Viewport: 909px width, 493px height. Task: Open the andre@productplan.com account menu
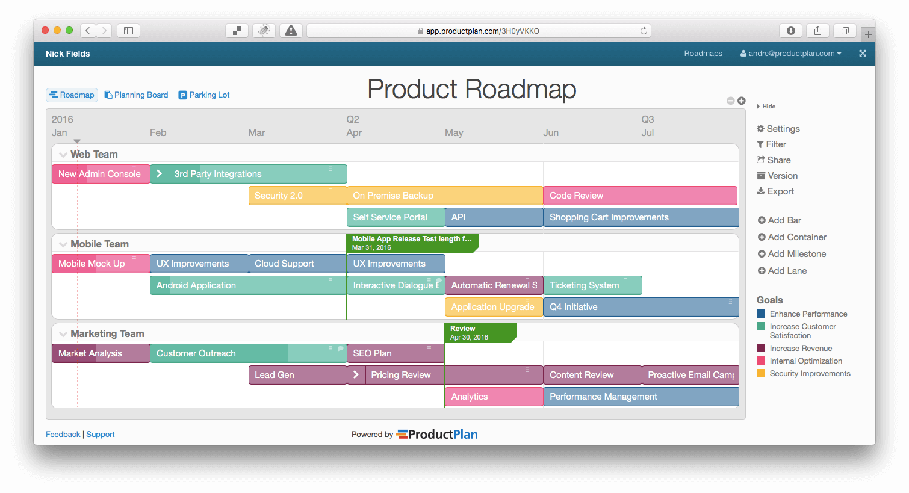pyautogui.click(x=790, y=54)
